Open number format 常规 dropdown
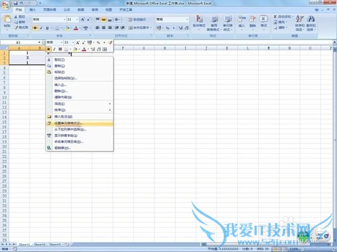337x252 pixels. click(x=187, y=19)
